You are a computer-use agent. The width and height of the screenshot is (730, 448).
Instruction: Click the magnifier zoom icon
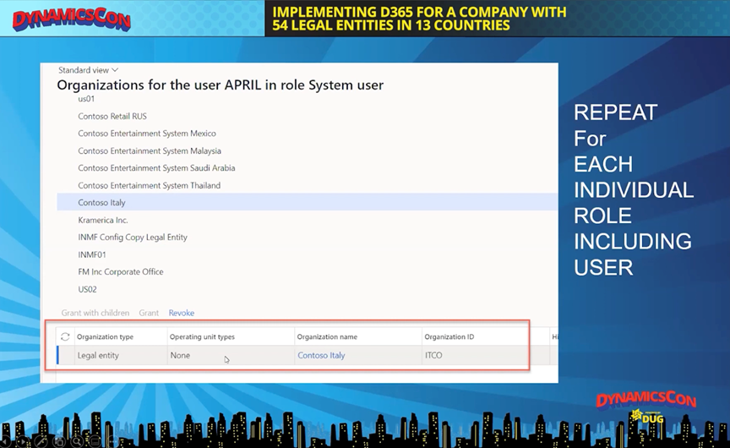pos(77,441)
